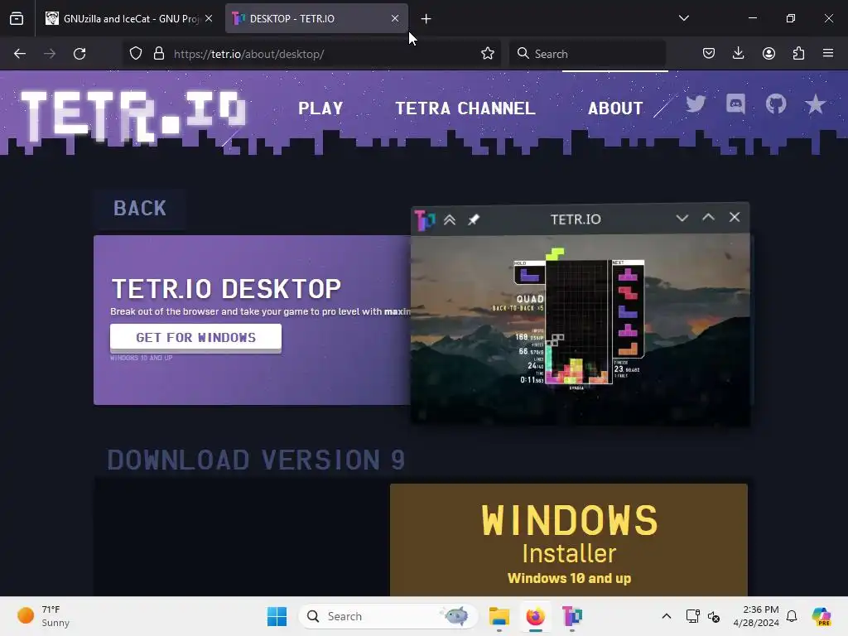Launch Copilot preview from taskbar
The image size is (848, 636).
(x=821, y=616)
